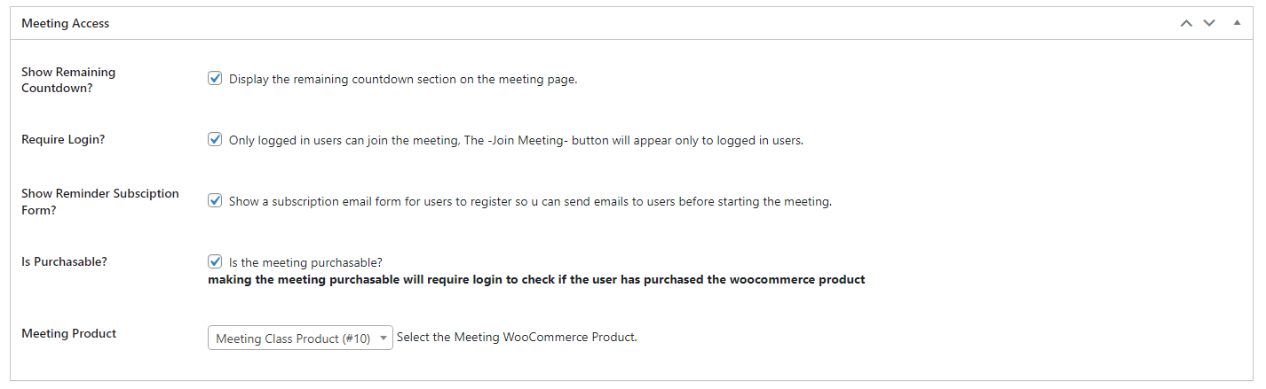Image resolution: width=1266 pixels, height=389 pixels.
Task: Move the Meeting Access panel down
Action: pyautogui.click(x=1209, y=23)
